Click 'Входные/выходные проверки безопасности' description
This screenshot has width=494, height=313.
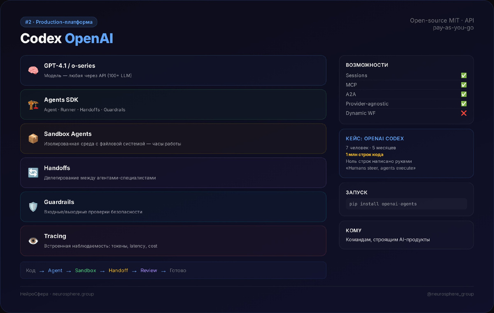93,212
